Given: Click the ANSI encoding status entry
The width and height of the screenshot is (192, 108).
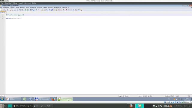Looking at the screenshot, I should tap(177, 96).
